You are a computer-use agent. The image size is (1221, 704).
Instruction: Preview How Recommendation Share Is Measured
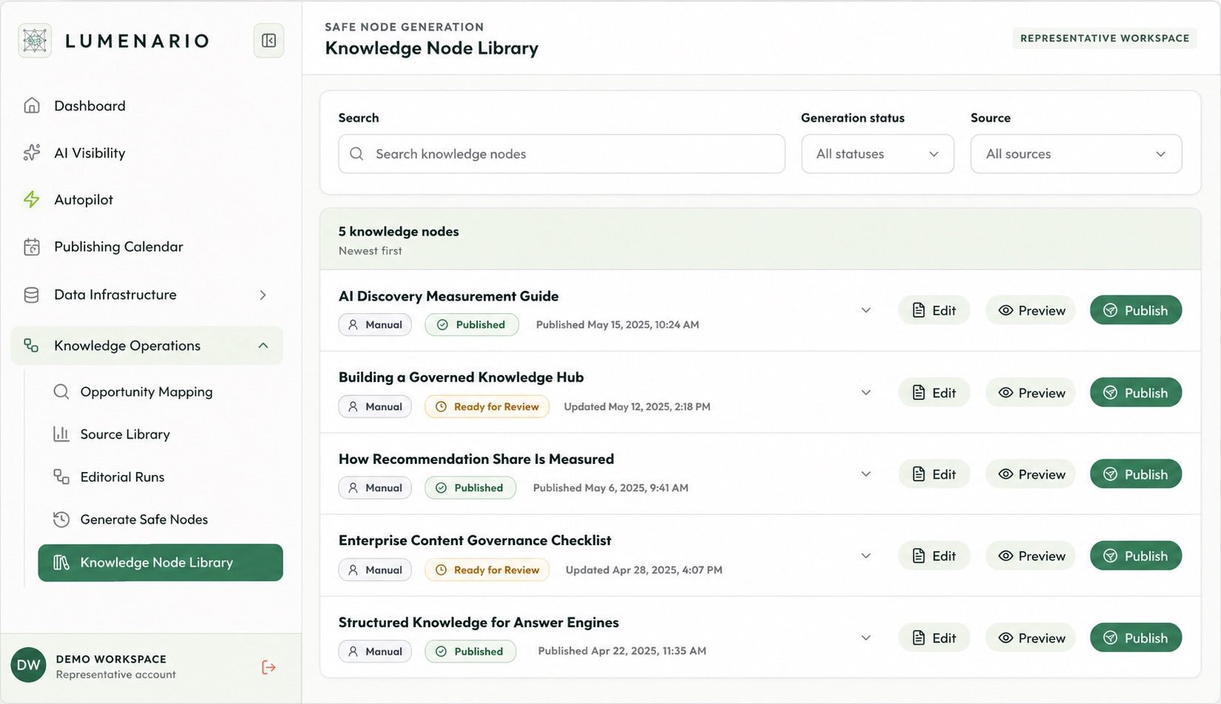coord(1031,474)
